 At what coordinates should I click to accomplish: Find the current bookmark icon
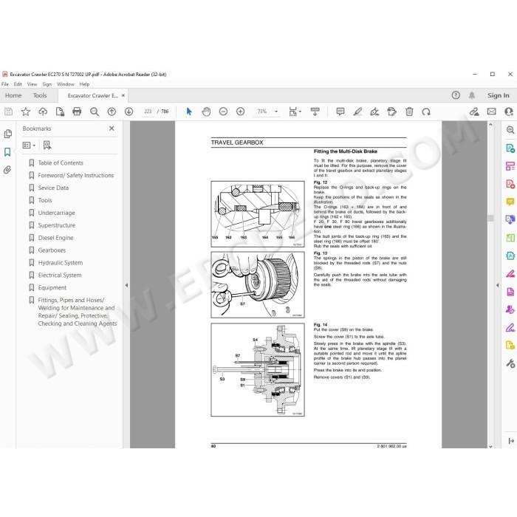(47, 145)
